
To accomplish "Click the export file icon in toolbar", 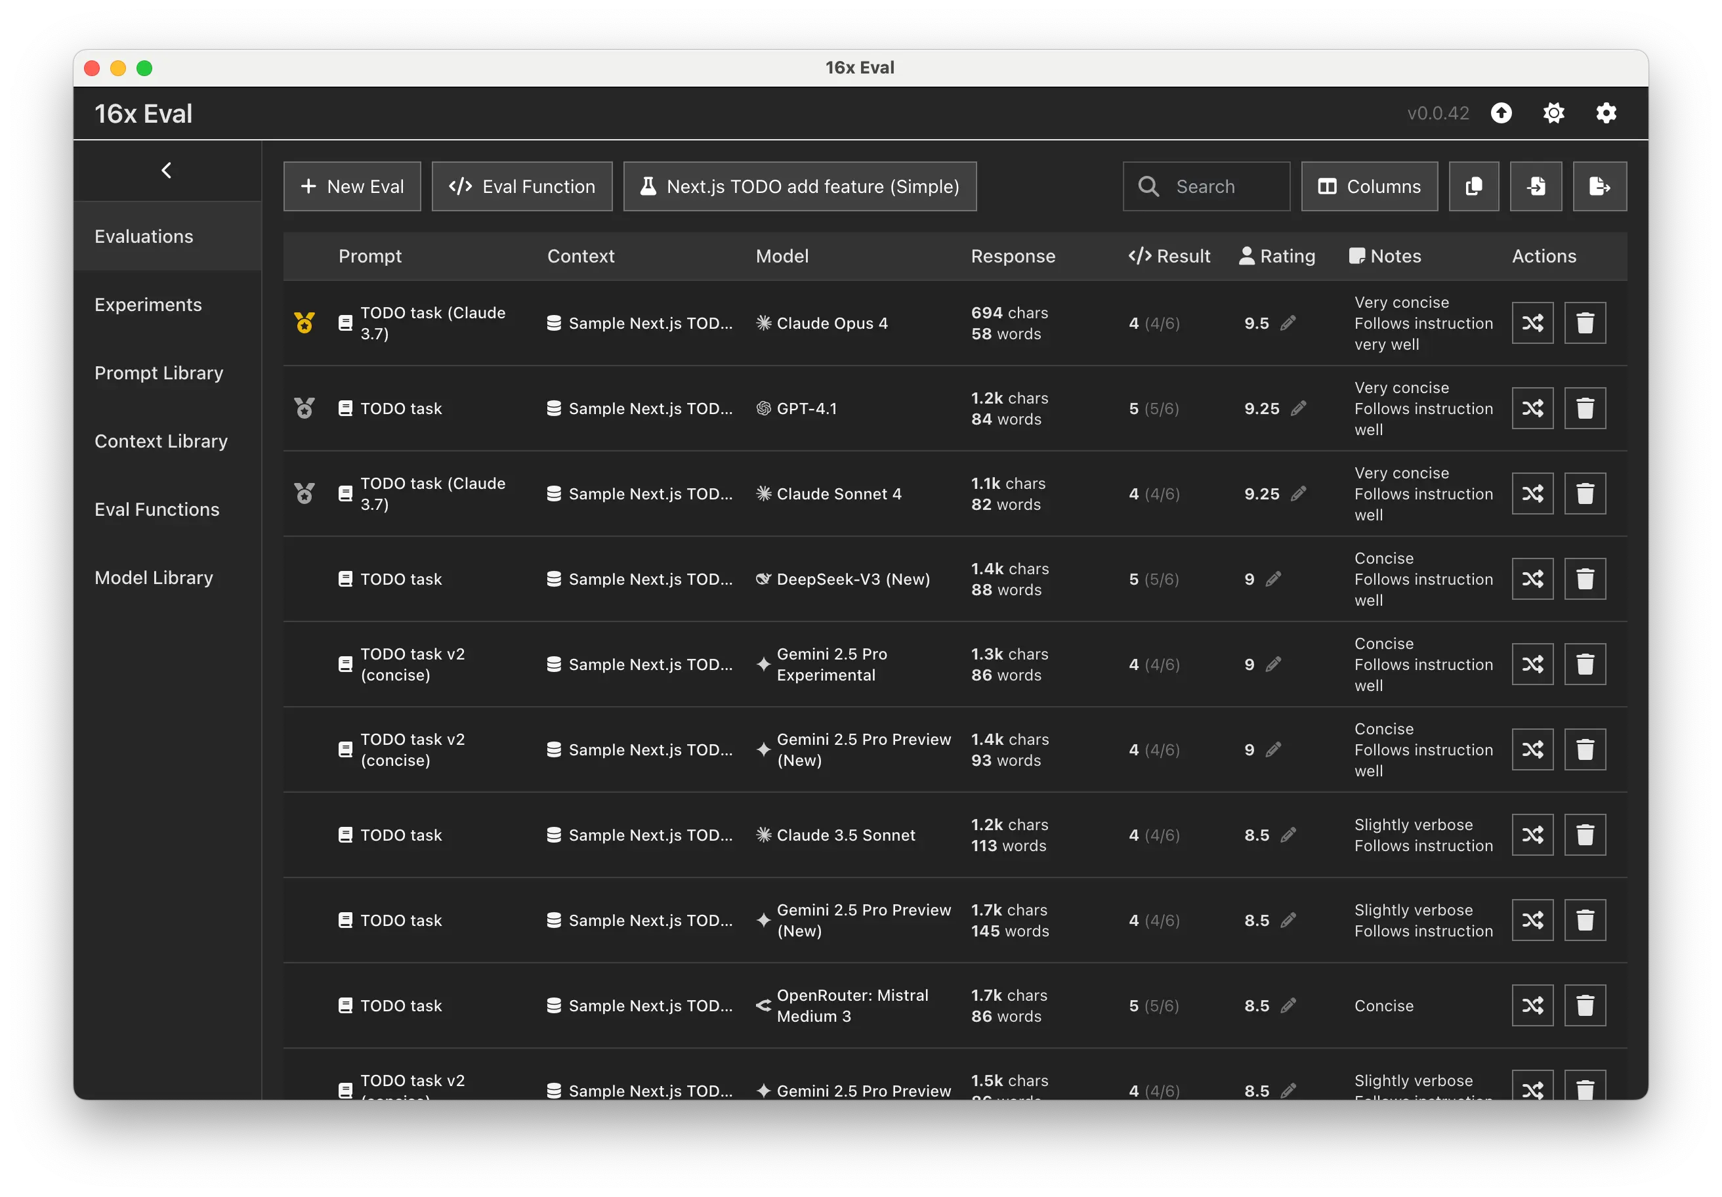I will [x=1599, y=186].
